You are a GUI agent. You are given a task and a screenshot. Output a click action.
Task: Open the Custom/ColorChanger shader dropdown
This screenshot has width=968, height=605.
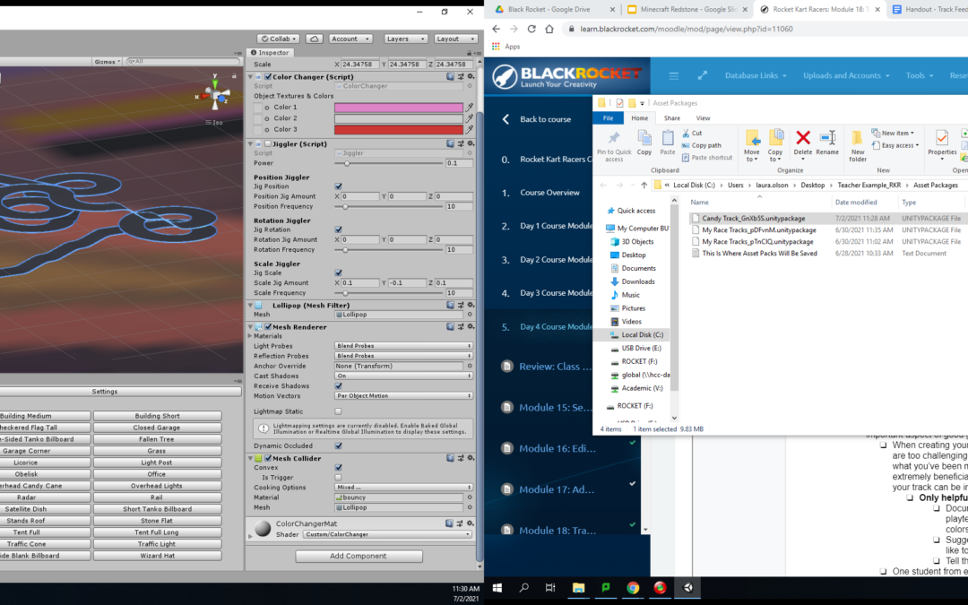(x=387, y=534)
